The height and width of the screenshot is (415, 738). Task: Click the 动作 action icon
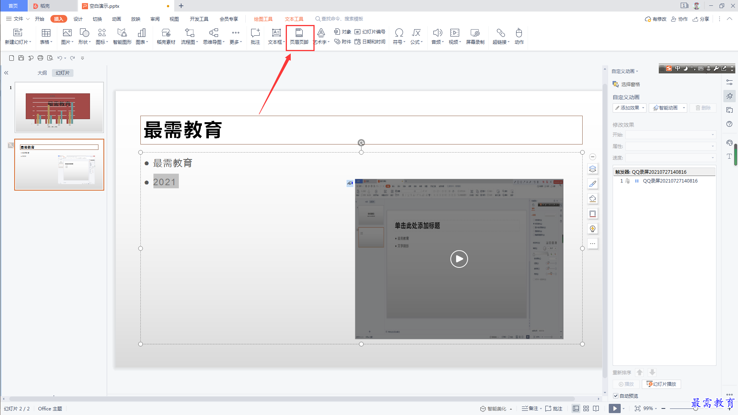[519, 37]
